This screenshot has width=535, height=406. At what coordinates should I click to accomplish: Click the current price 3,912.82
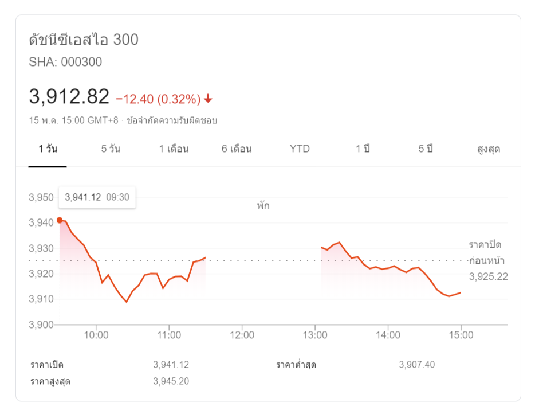(x=69, y=97)
